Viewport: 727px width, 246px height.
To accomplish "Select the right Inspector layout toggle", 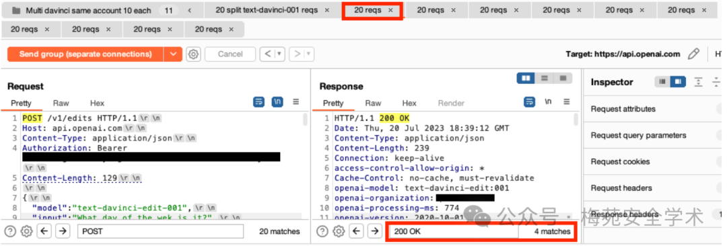I will pos(678,82).
